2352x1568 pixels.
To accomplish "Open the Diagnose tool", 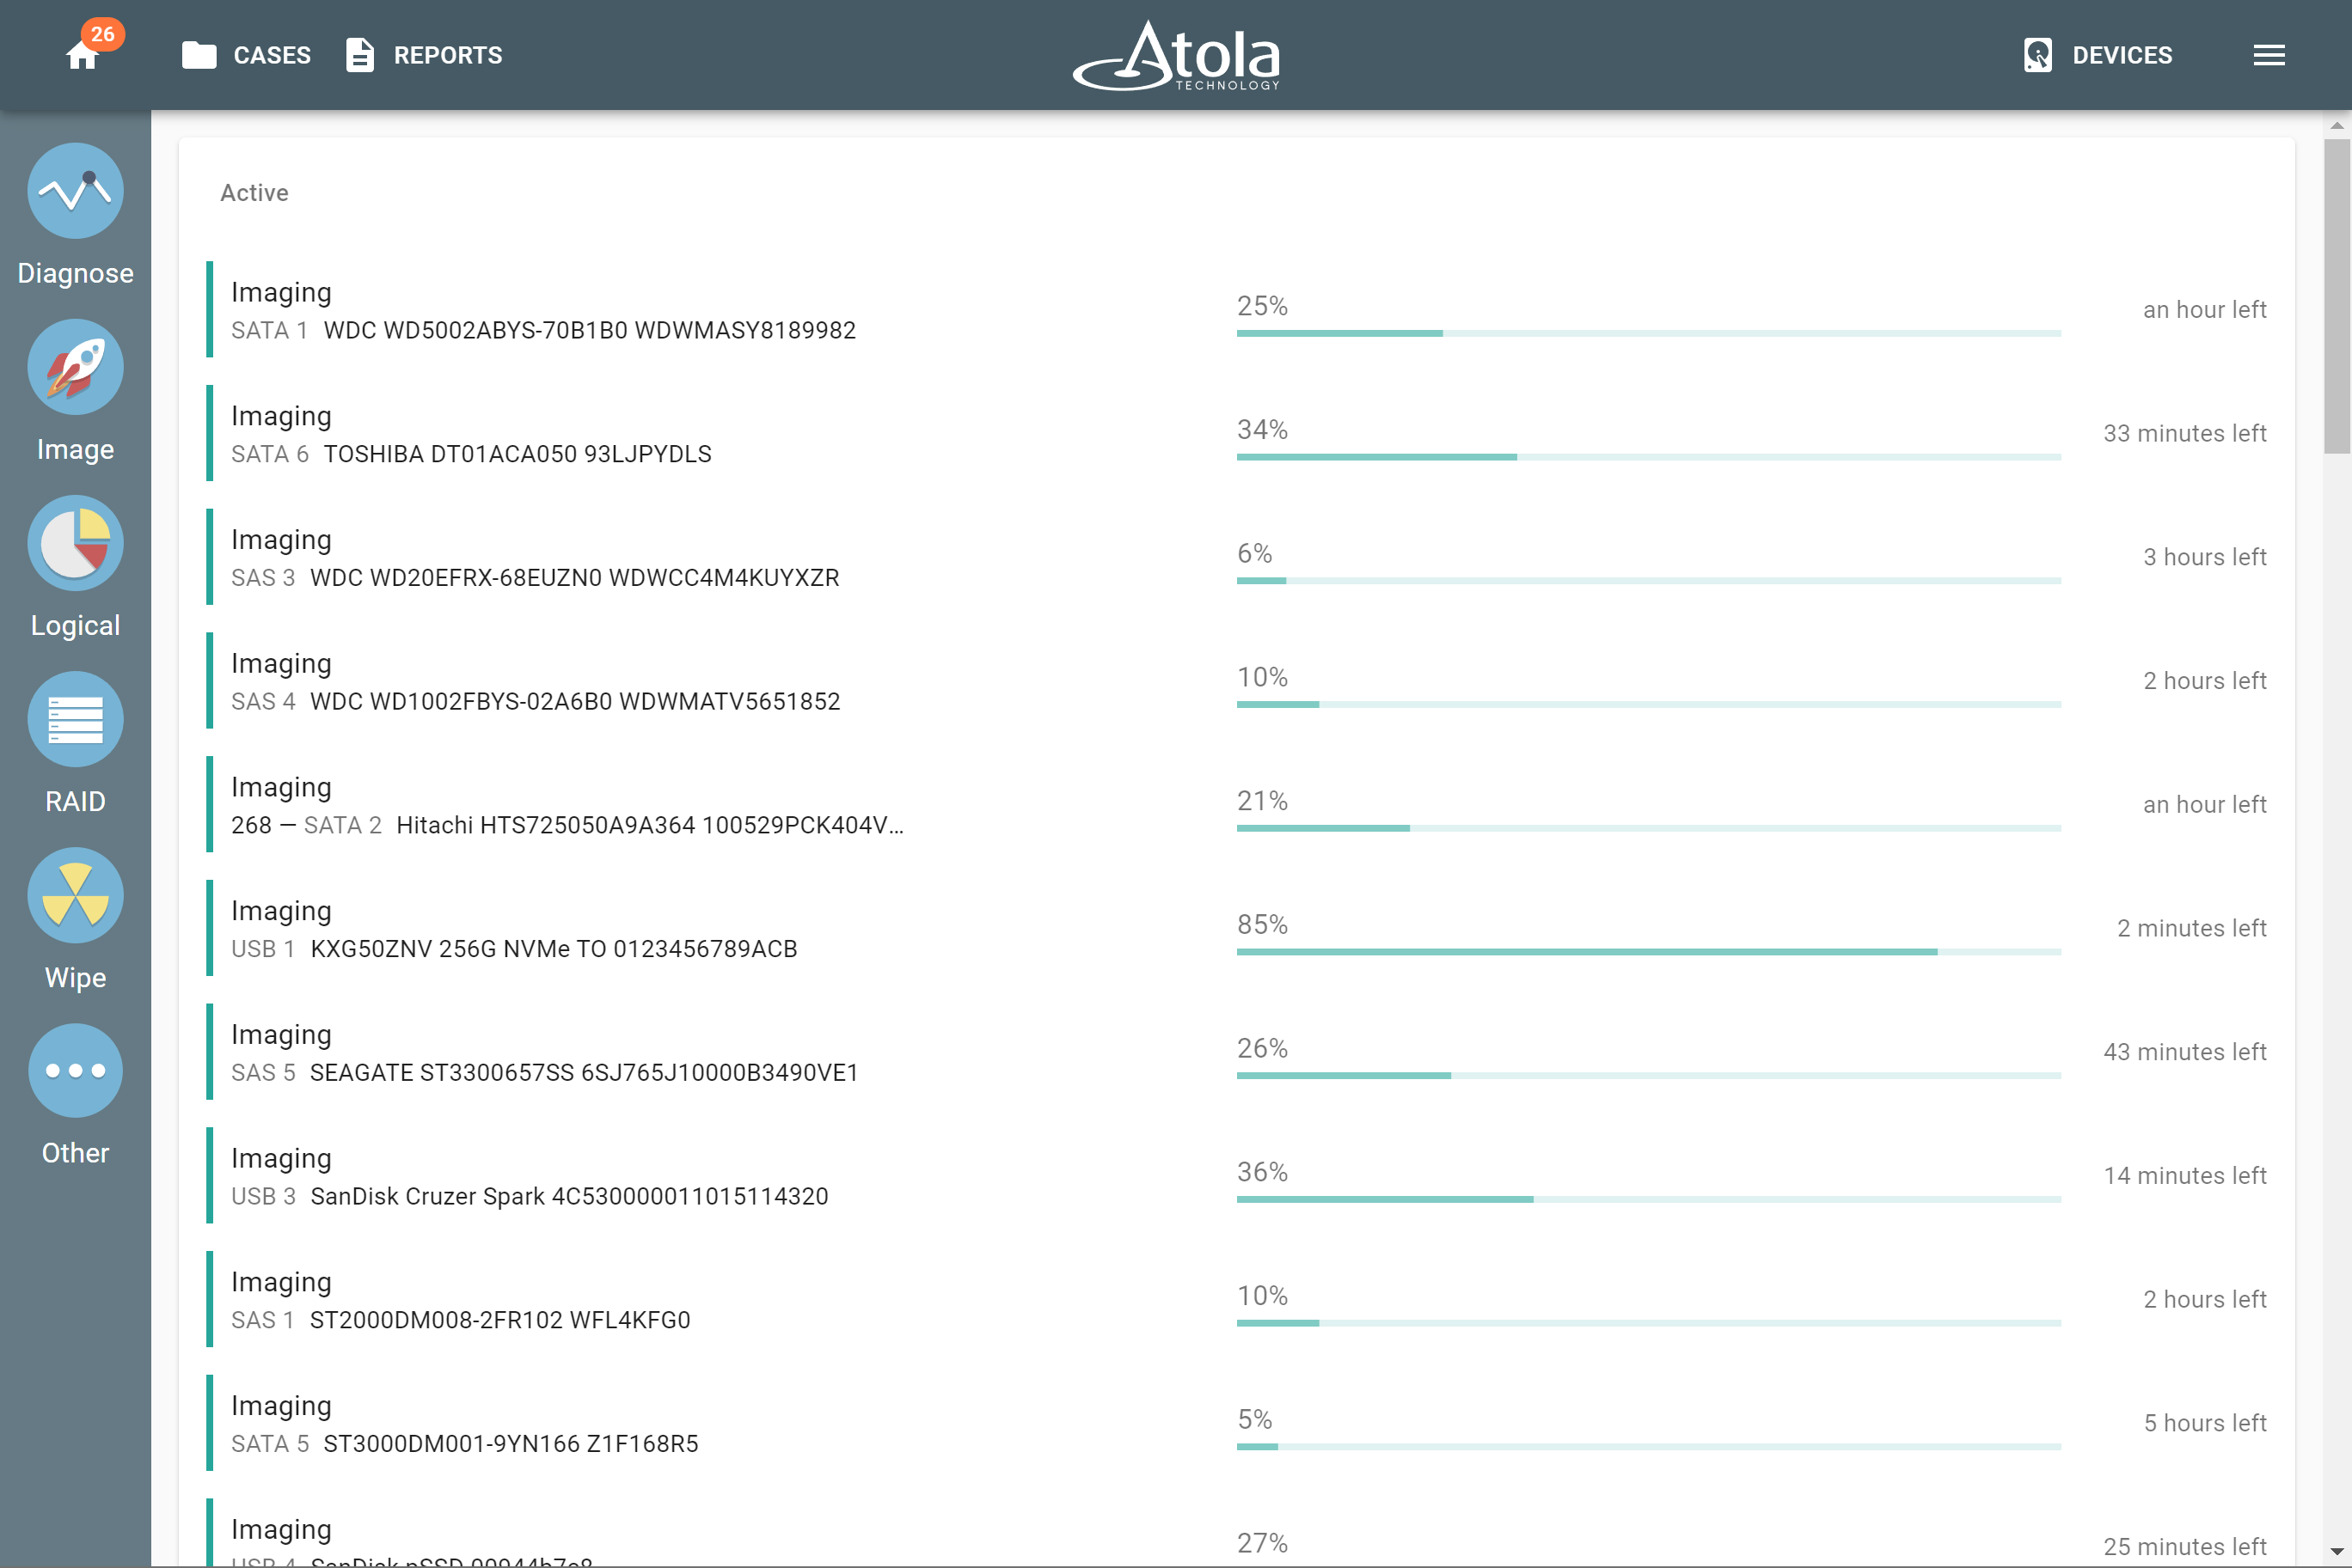I will (x=75, y=191).
